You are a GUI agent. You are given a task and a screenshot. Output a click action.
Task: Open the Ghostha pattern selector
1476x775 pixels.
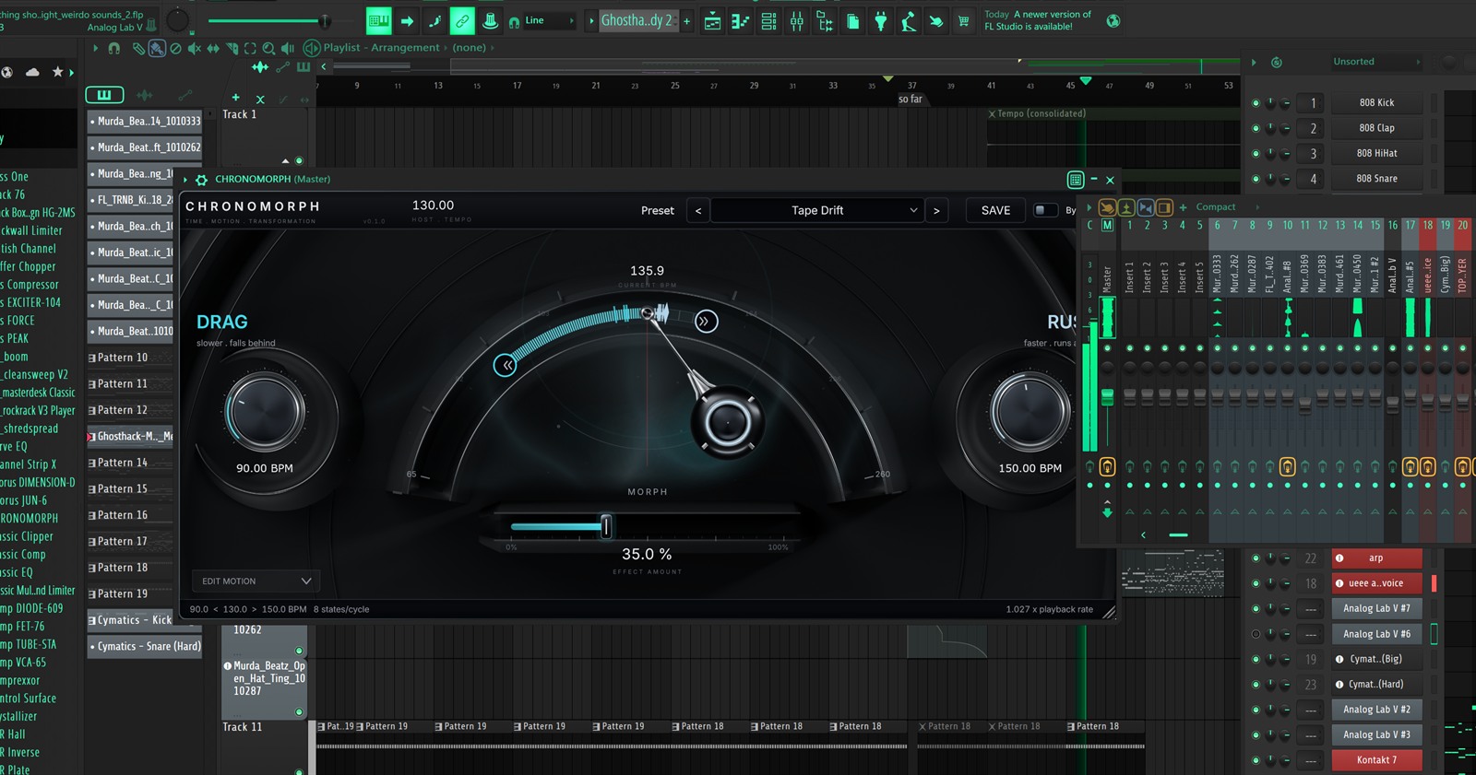(x=638, y=20)
